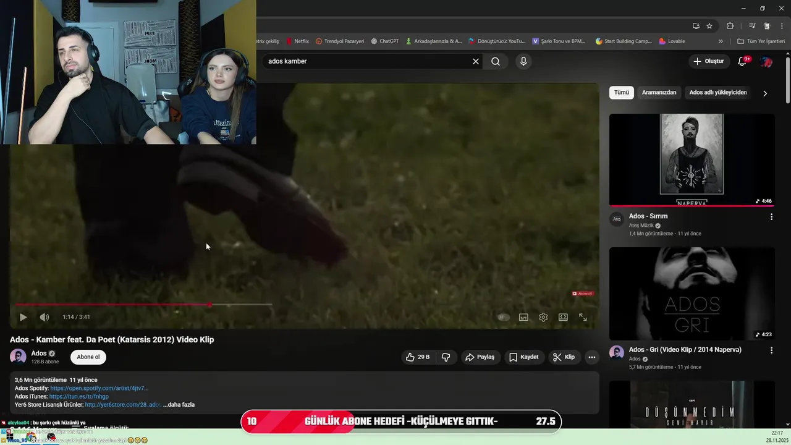
Task: Toggle the autoplay switch in the player
Action: [504, 317]
